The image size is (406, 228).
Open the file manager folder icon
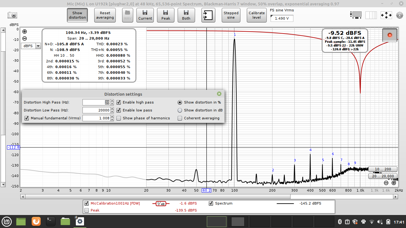pyautogui.click(x=65, y=221)
